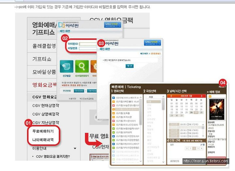Click rating icon beside (디지털)무서운이야기

[114, 121]
